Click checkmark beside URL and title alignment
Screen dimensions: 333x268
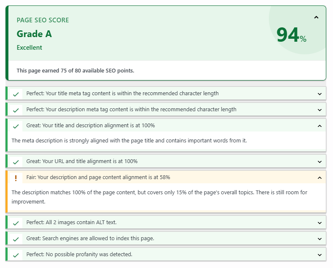pyautogui.click(x=16, y=162)
